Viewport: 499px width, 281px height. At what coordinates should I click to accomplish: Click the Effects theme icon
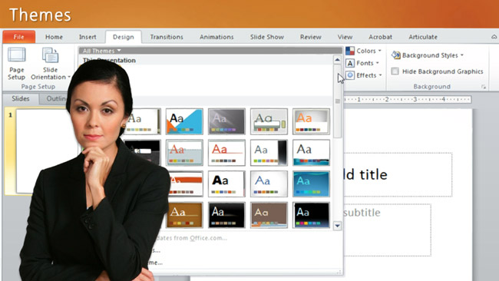(x=350, y=75)
